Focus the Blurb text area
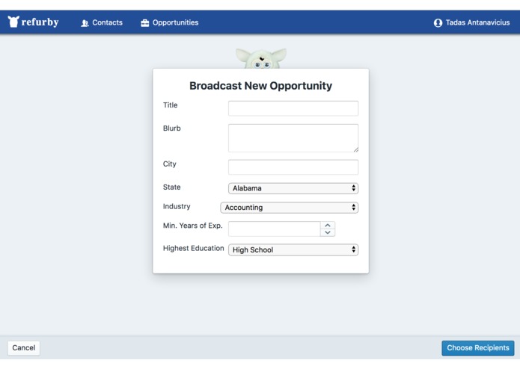The width and height of the screenshot is (520, 369). coord(293,138)
